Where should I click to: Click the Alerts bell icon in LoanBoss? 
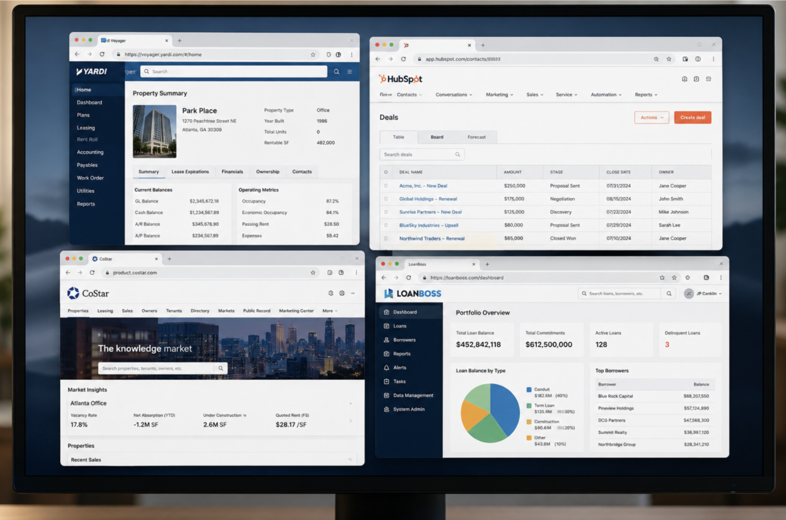pos(386,368)
